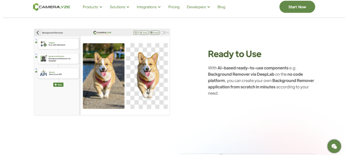Open the live chat bubble icon

pyautogui.click(x=334, y=146)
